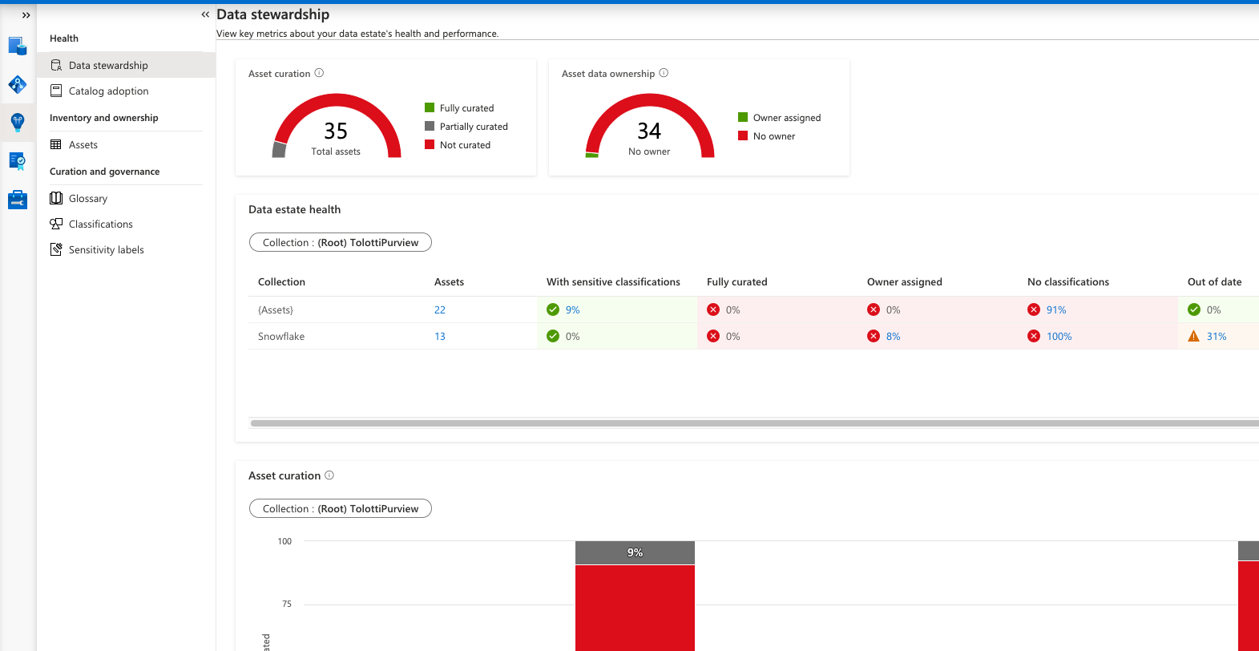Click the 35 Total assets donut chart
This screenshot has width=1259, height=651.
click(x=337, y=126)
